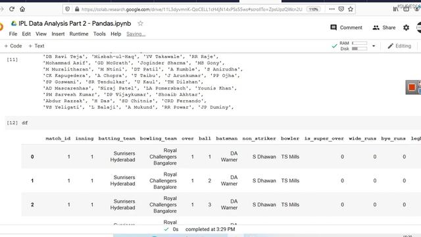Click the address bar URL field

tap(191, 9)
